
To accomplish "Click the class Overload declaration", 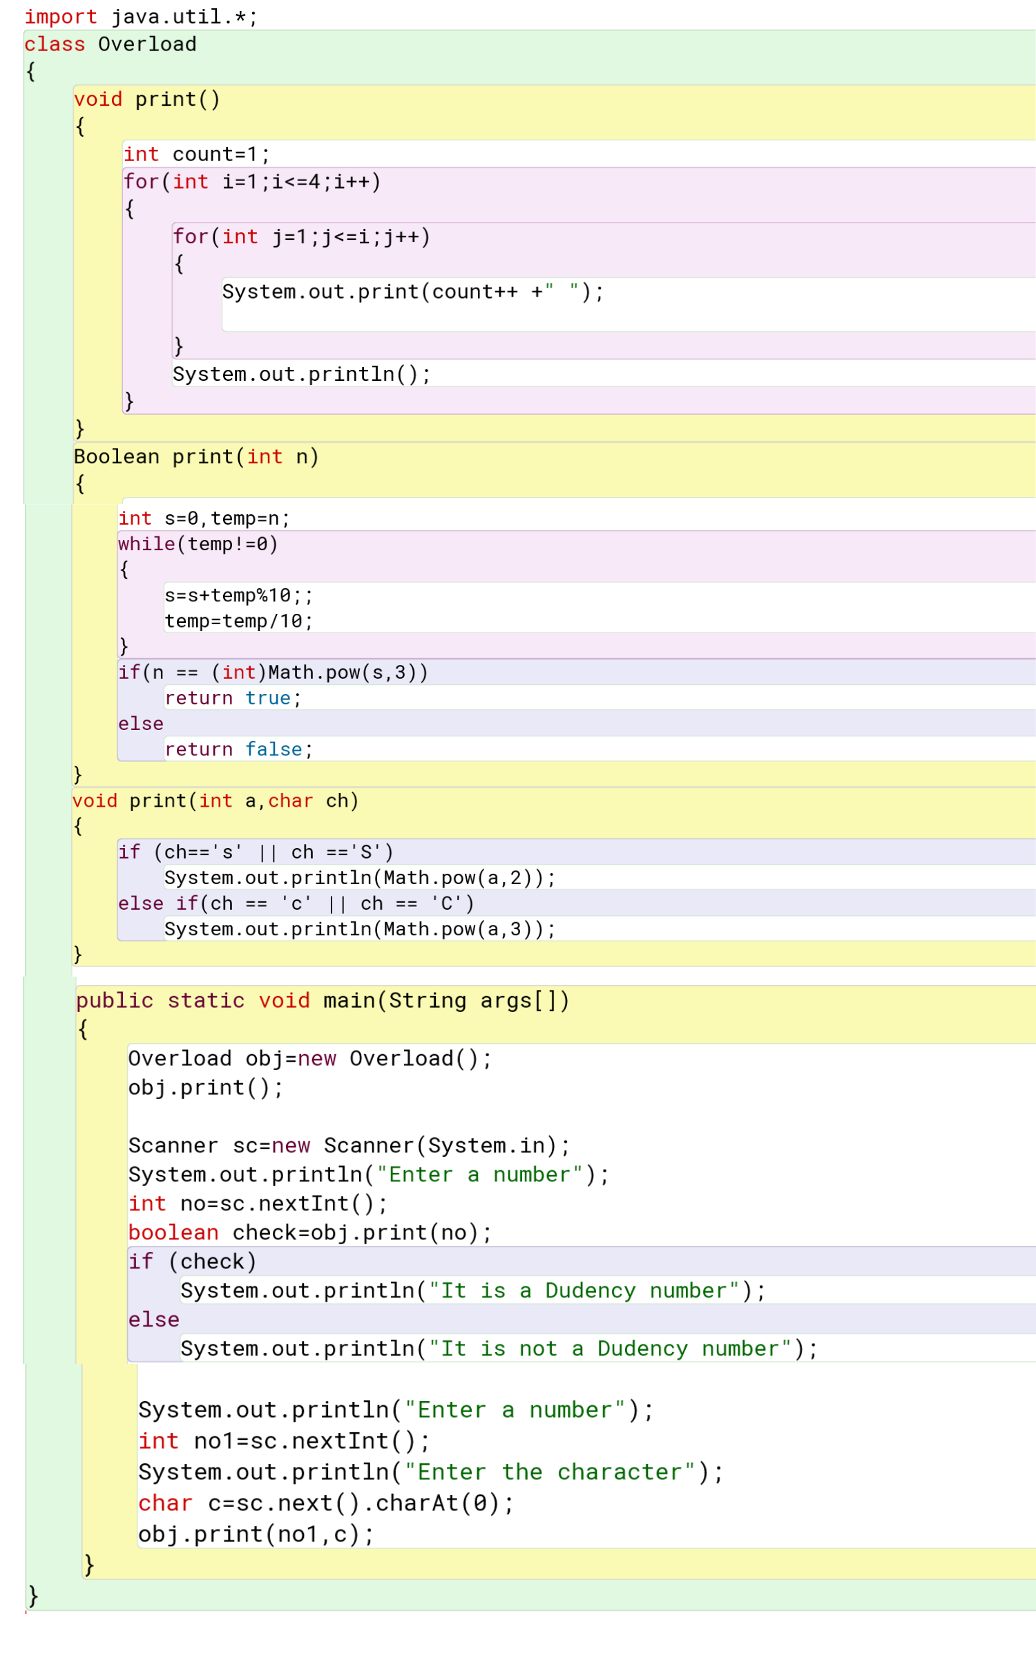I will click(x=111, y=44).
